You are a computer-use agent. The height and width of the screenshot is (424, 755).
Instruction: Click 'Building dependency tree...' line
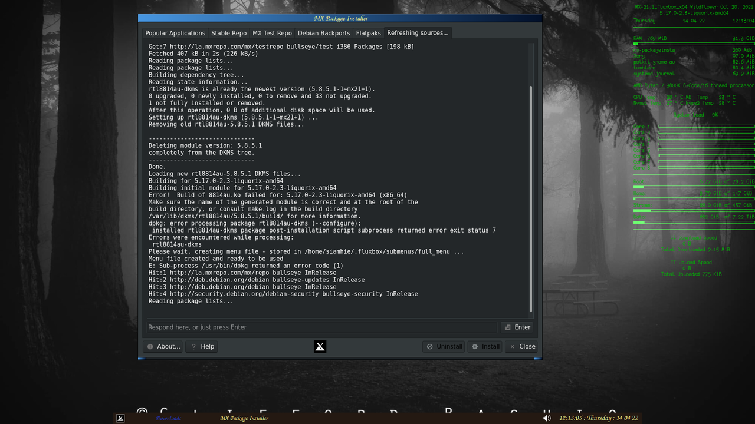tap(196, 75)
